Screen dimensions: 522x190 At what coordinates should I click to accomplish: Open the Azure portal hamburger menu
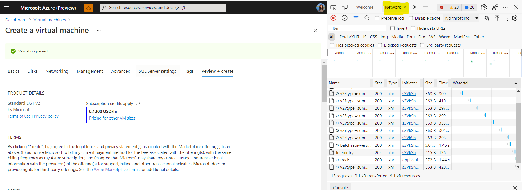pos(6,8)
